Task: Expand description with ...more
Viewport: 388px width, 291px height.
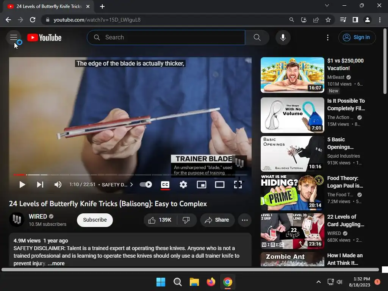Action: tap(56, 263)
